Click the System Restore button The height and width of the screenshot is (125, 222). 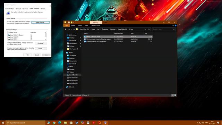40,22
